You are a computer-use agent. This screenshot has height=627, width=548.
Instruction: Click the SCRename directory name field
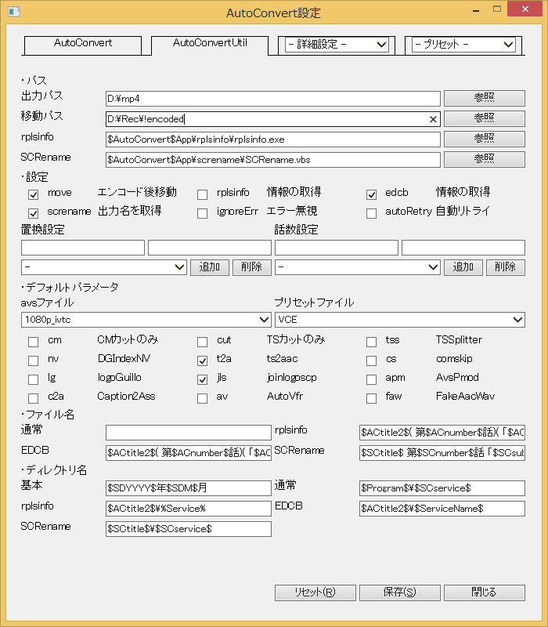[189, 529]
